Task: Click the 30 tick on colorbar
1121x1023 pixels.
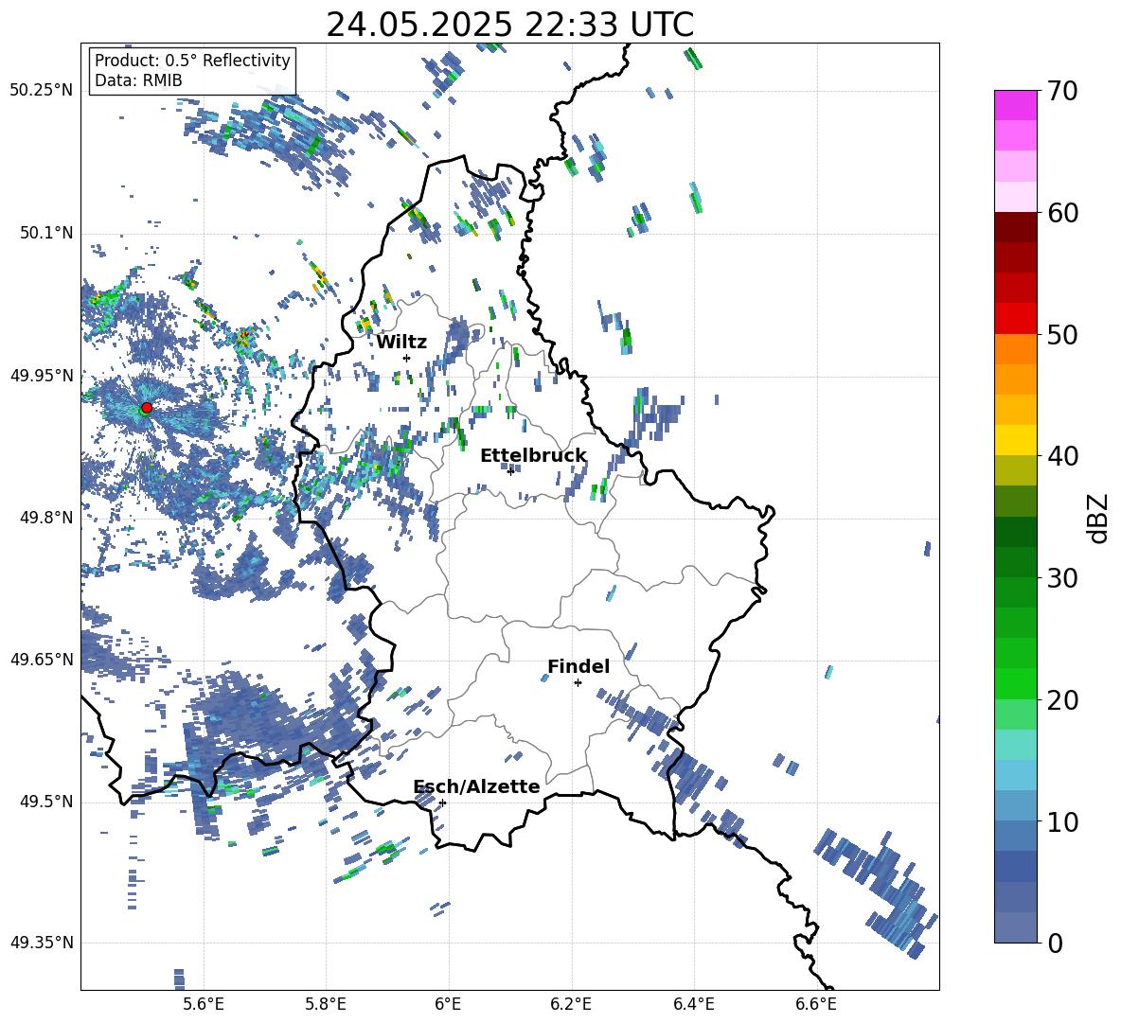Action: click(x=1062, y=578)
